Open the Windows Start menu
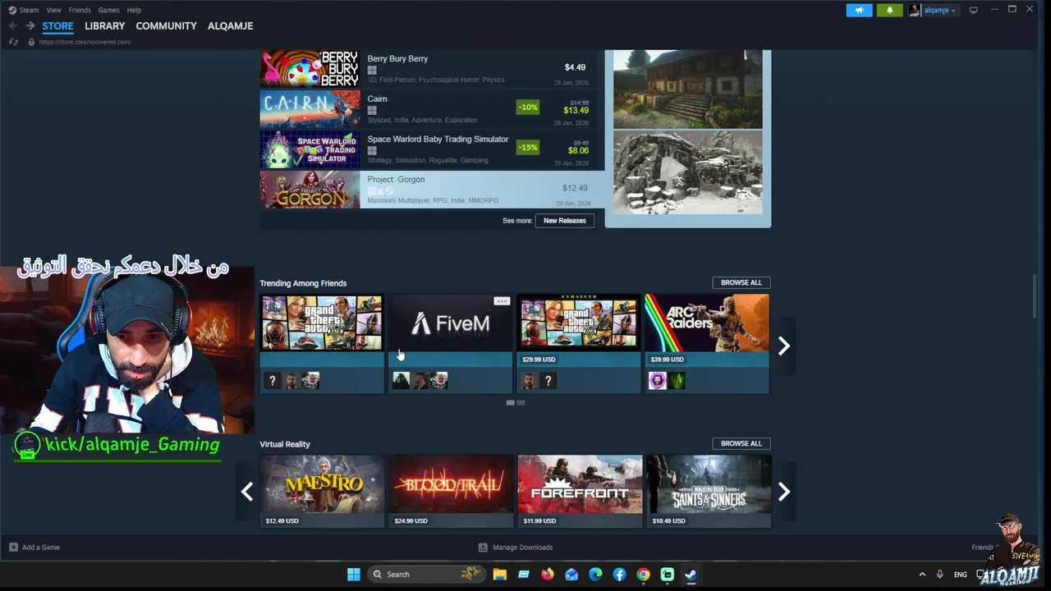Image resolution: width=1051 pixels, height=591 pixels. (354, 575)
